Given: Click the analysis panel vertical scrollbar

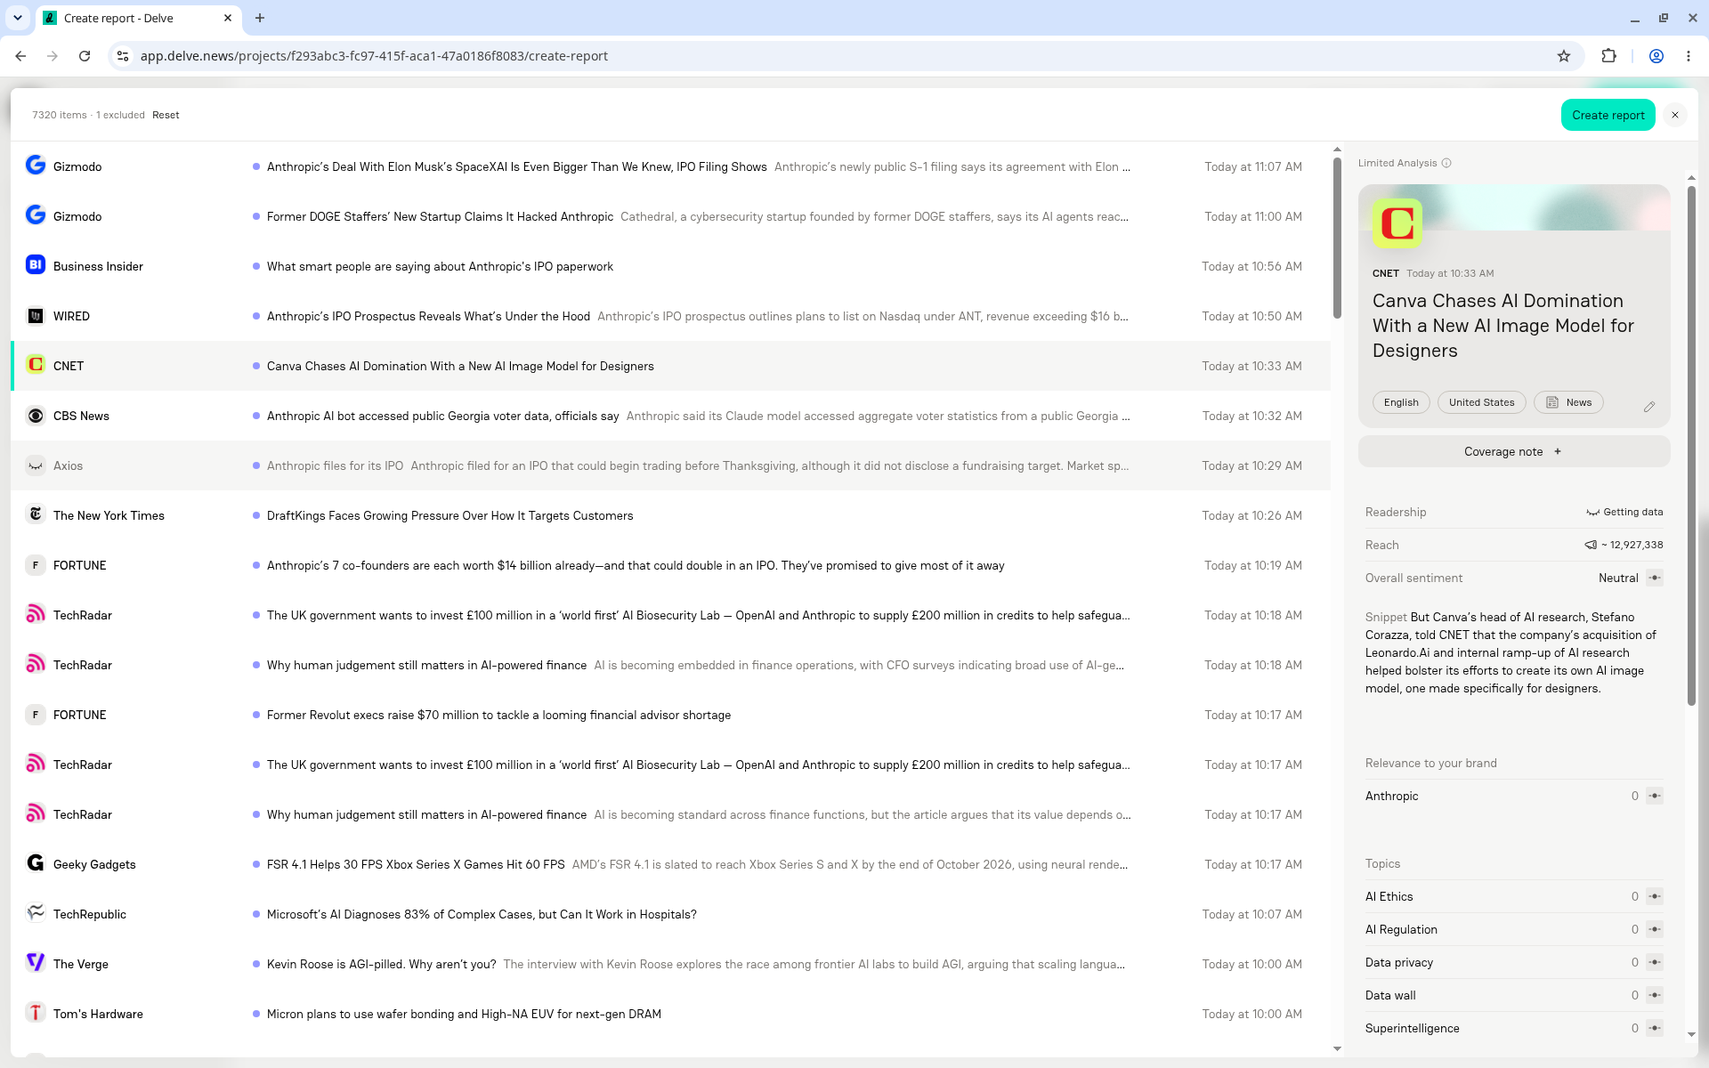Looking at the screenshot, I should [x=1691, y=445].
